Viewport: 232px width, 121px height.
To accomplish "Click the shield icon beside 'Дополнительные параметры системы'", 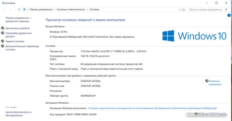I will pos(3,46).
